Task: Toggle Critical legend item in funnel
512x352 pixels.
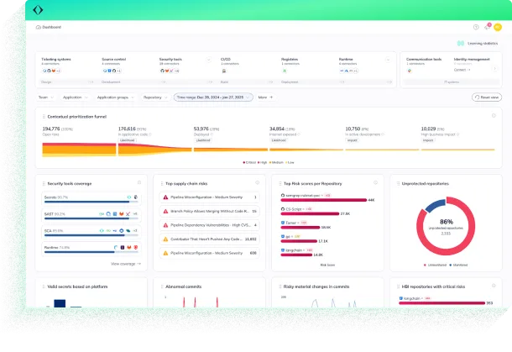Action: 249,162
